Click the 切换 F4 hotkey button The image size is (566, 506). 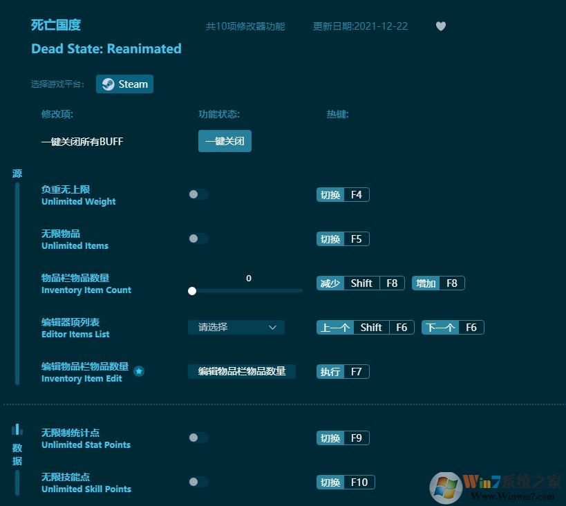click(343, 195)
